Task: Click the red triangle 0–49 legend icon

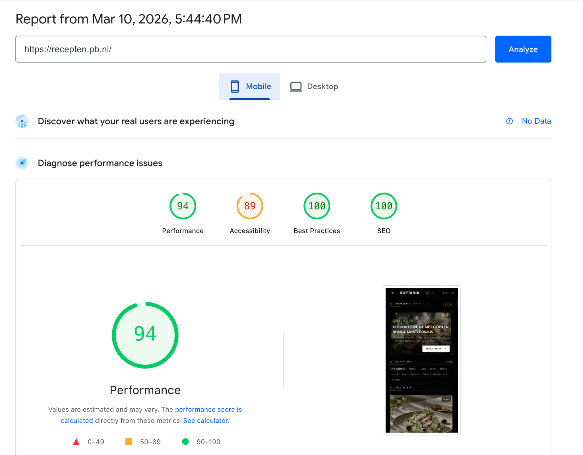Action: click(76, 442)
